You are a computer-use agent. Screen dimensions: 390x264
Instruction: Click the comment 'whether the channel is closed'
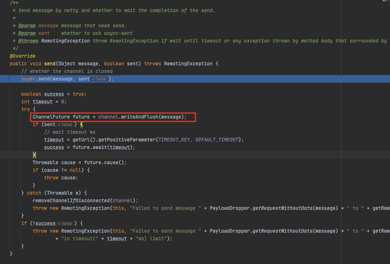(67, 71)
